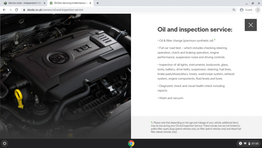Close the oil and inspection service overlay
This screenshot has height=148, width=262.
click(x=251, y=25)
